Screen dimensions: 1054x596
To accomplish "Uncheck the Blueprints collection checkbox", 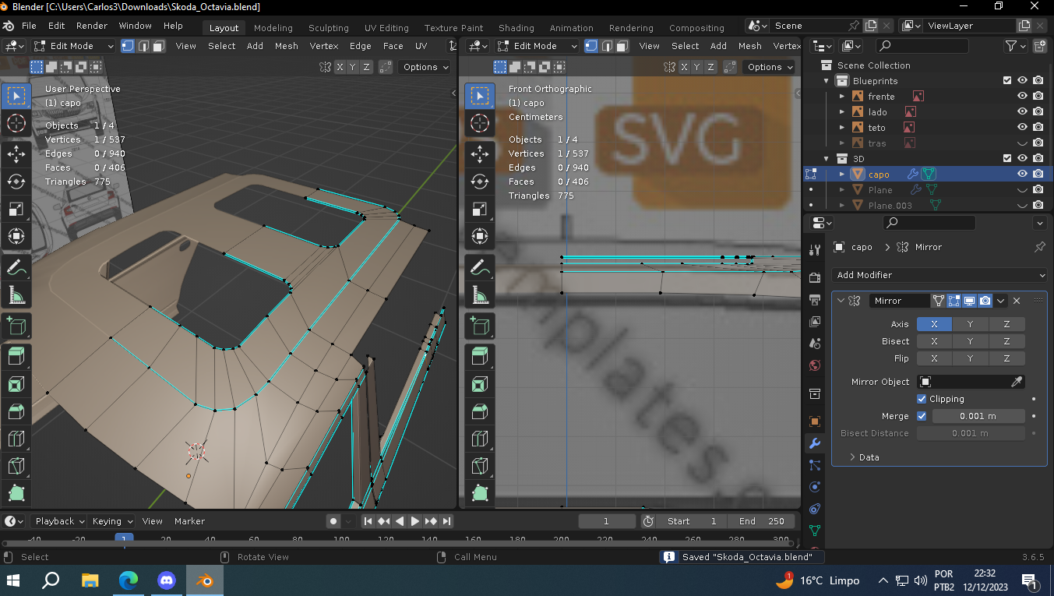I will click(x=1007, y=80).
